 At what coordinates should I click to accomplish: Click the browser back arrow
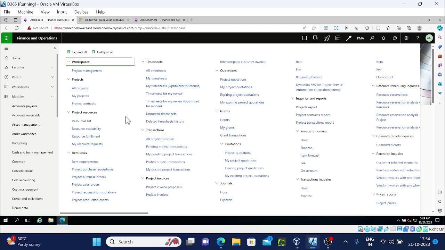point(6,28)
